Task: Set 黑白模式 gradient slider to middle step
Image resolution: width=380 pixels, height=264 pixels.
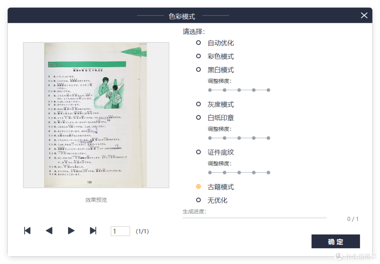Action: (239, 90)
